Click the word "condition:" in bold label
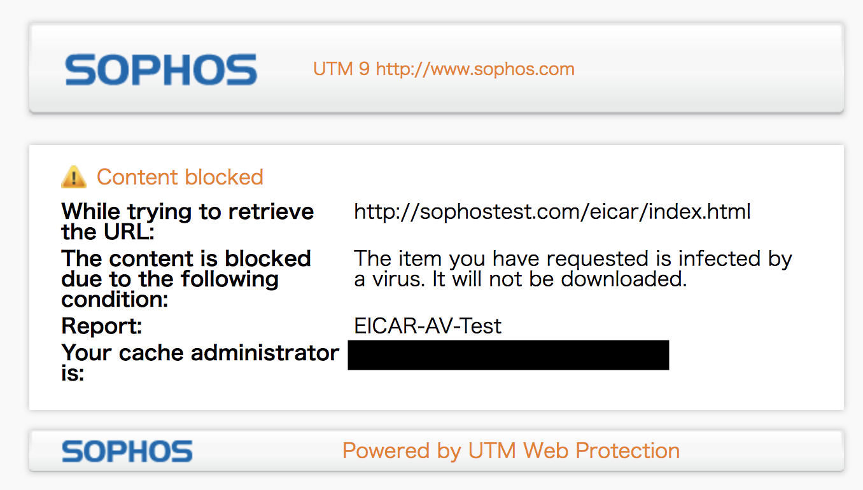 point(115,298)
